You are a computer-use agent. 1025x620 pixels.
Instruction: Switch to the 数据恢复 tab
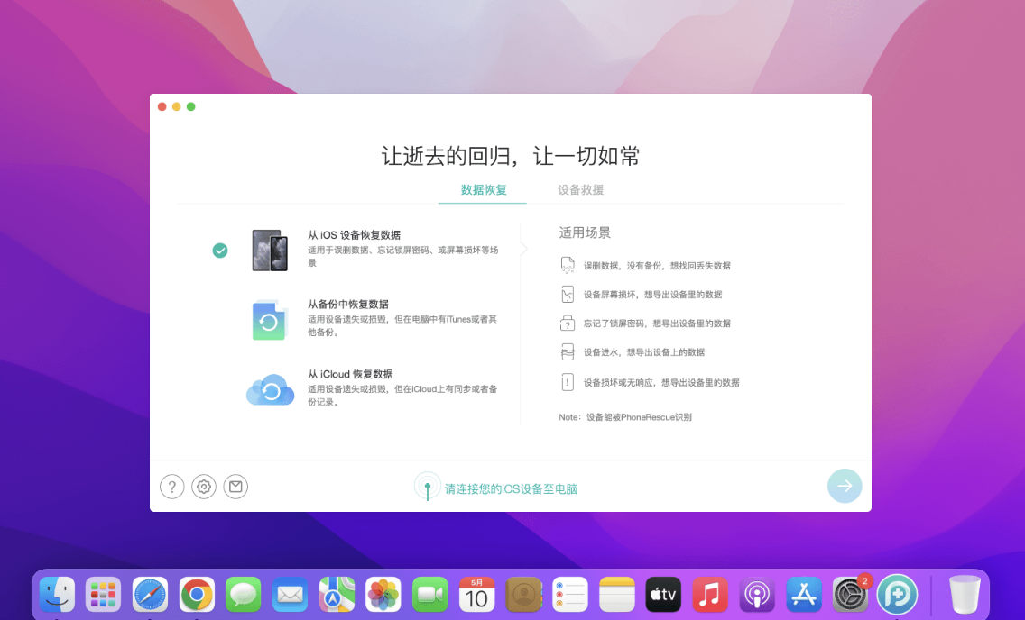click(x=484, y=190)
